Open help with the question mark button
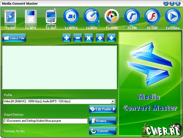Image resolution: width=183 pixels, height=138 pixels. (172, 3)
